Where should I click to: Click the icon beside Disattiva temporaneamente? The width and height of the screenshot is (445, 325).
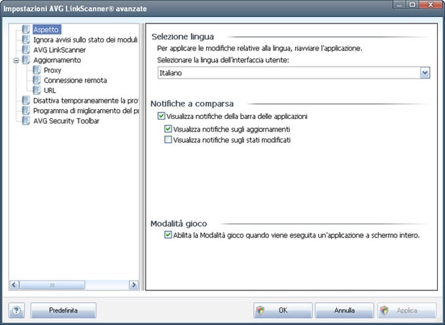tap(26, 101)
